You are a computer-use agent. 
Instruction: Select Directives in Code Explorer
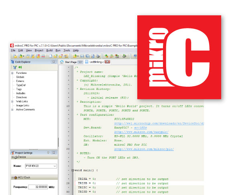coord(22,97)
